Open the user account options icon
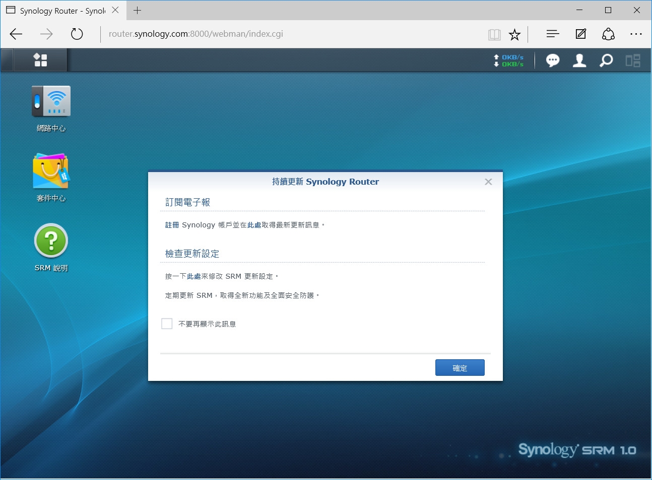 click(579, 61)
